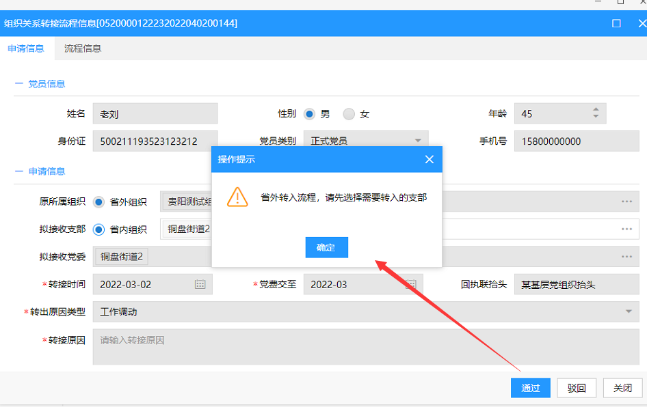The width and height of the screenshot is (647, 407).
Task: Close the 操作提示 dialog with X
Action: tap(429, 159)
